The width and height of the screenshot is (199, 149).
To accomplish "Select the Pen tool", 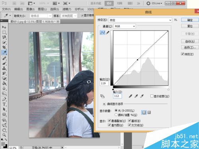I will coord(4,99).
